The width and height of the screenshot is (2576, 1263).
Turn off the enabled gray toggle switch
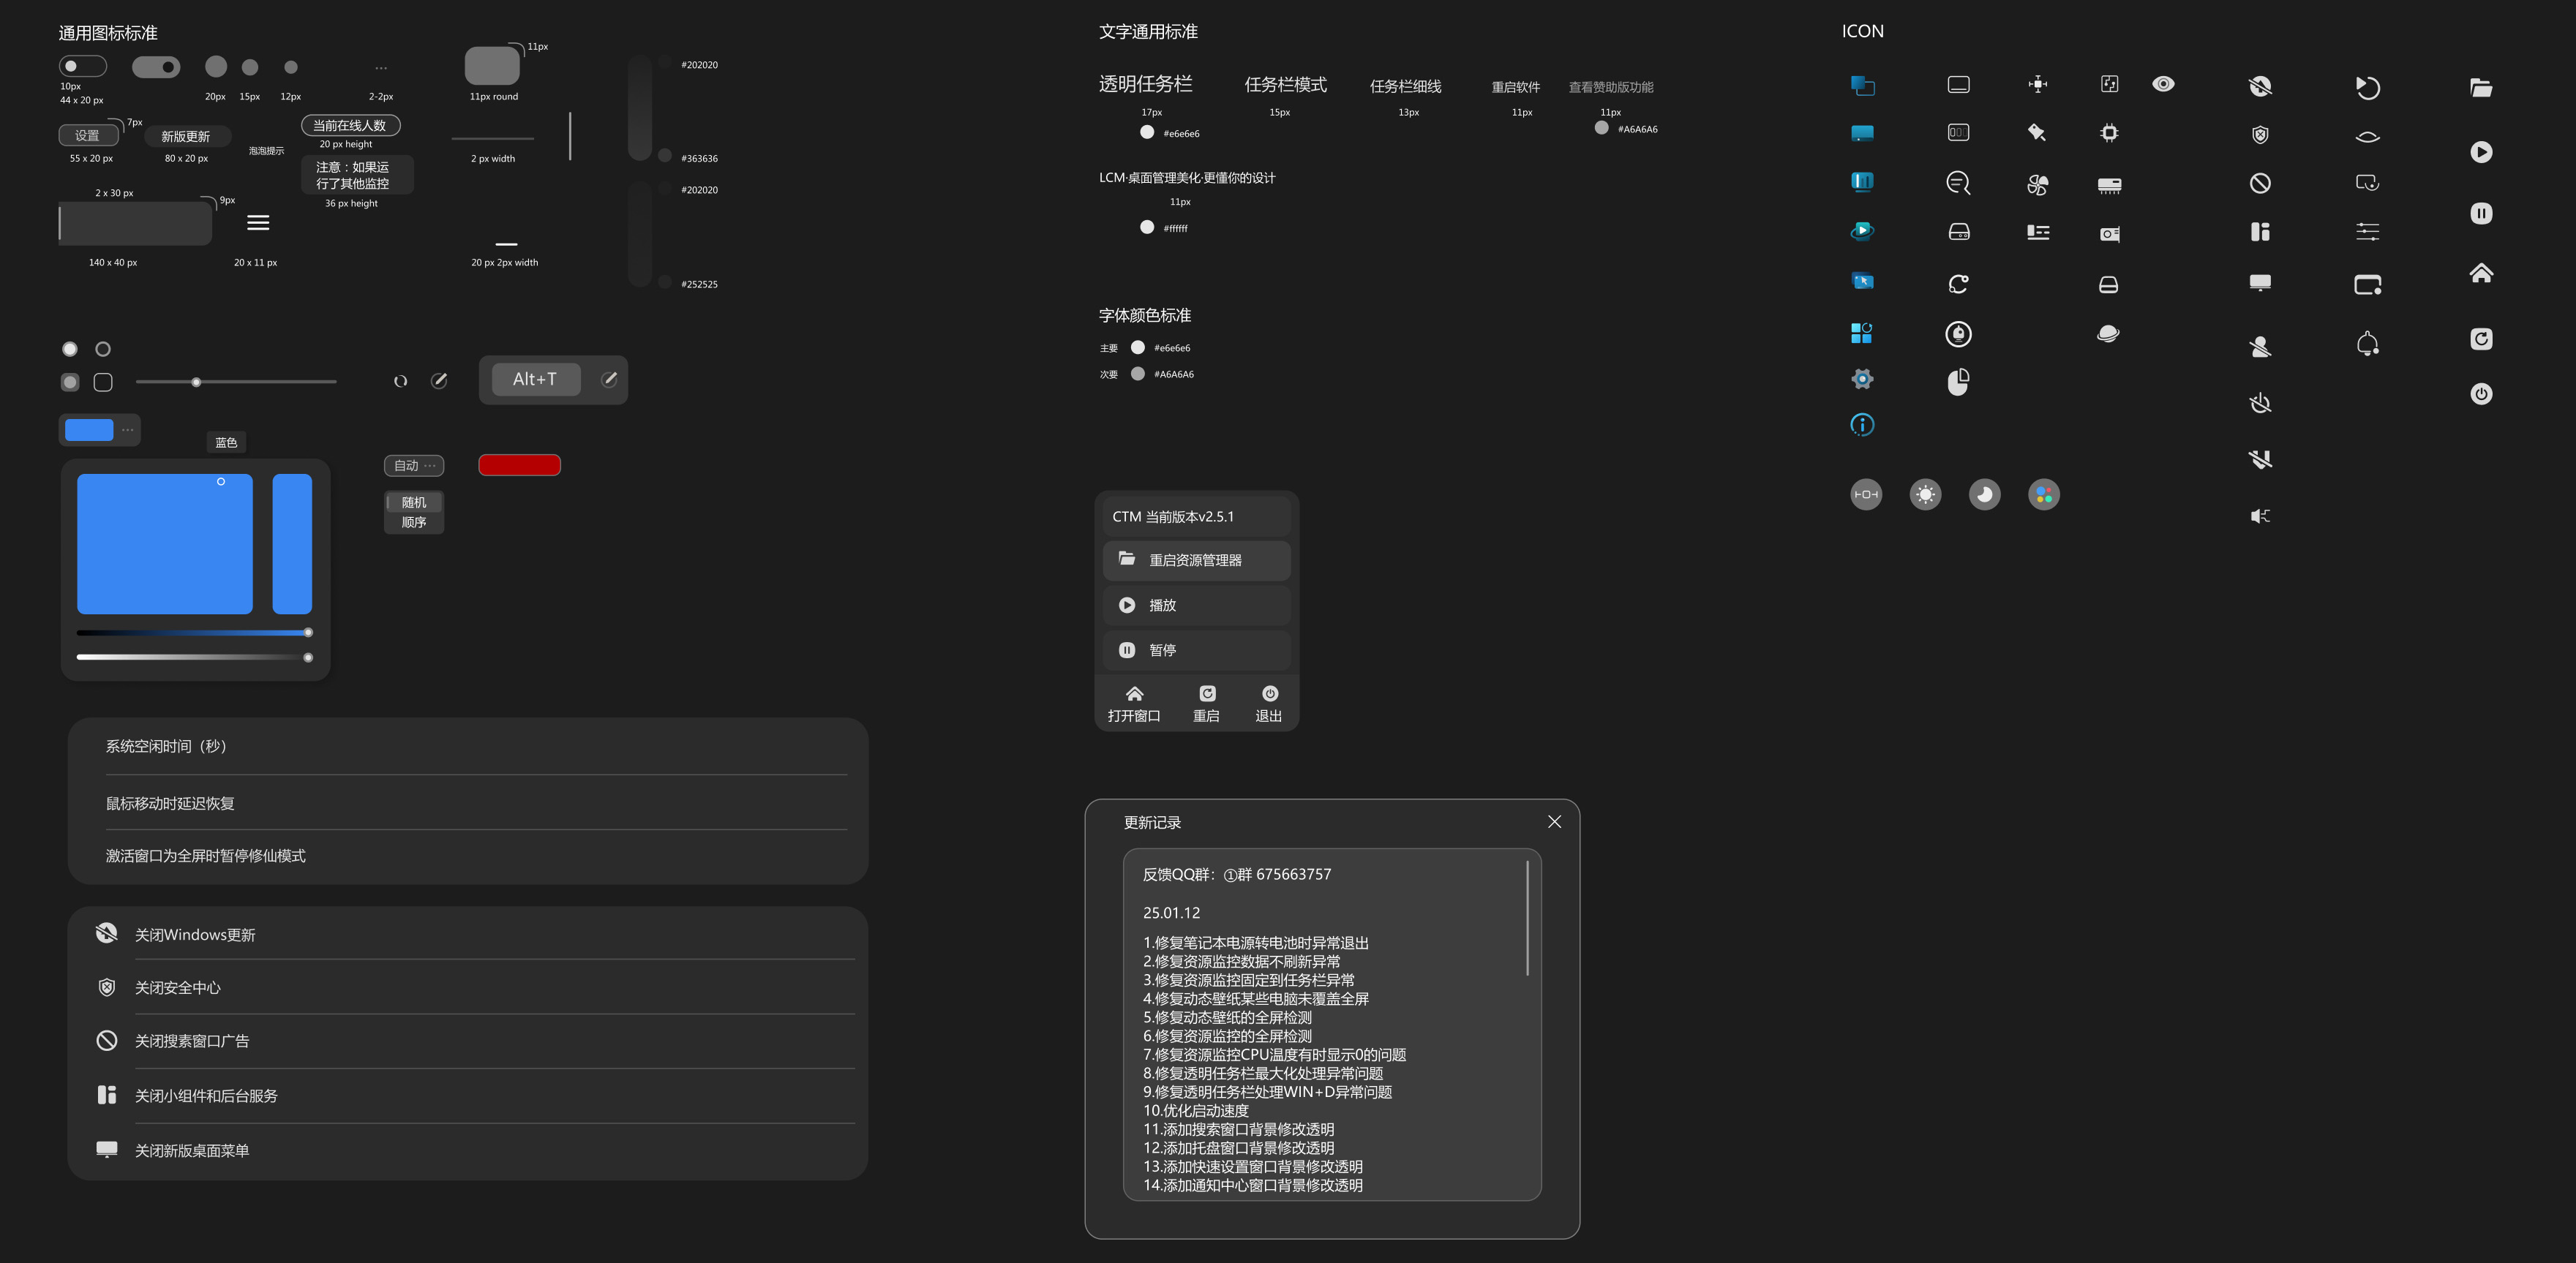click(156, 67)
